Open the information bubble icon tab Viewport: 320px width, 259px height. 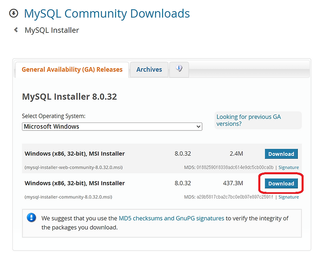pos(179,69)
